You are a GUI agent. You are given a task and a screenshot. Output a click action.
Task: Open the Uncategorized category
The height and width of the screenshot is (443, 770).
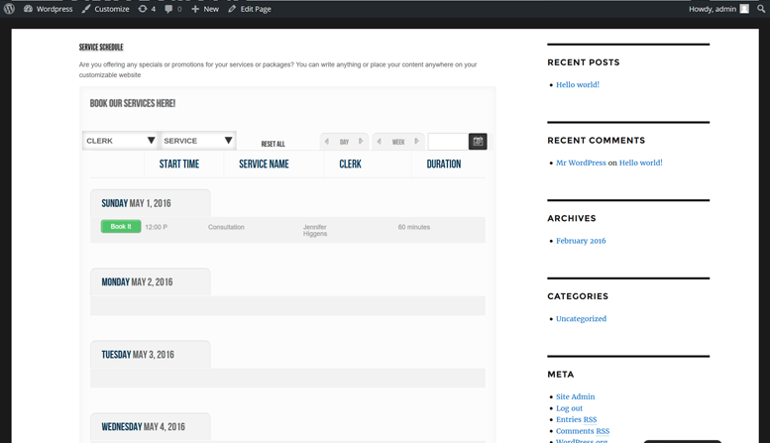(x=581, y=319)
